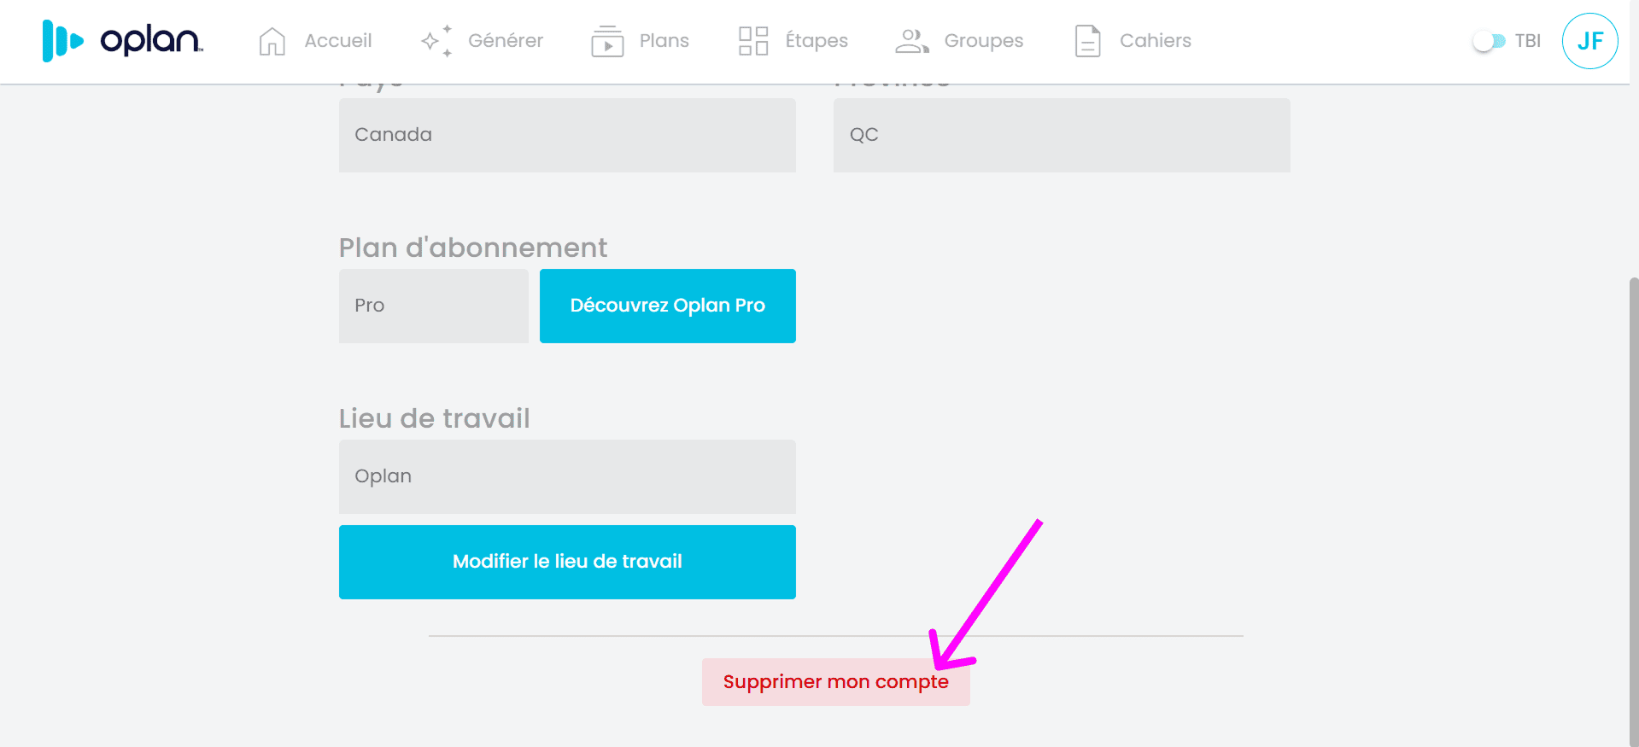
Task: Click the TBI label text
Action: [1527, 41]
